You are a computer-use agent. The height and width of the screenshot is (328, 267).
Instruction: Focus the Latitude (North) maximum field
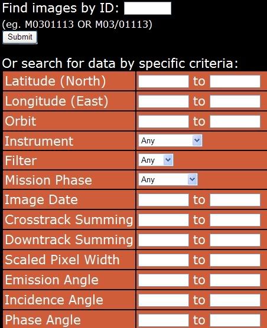(x=235, y=81)
